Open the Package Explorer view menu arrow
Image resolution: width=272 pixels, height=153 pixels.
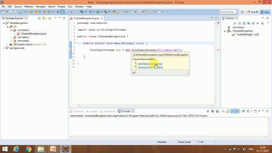[55, 18]
